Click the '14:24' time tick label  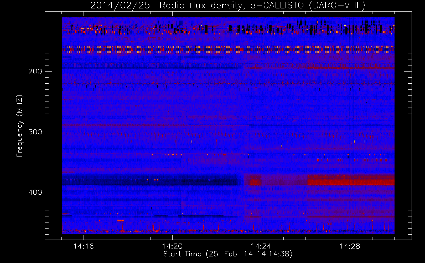[261, 246]
